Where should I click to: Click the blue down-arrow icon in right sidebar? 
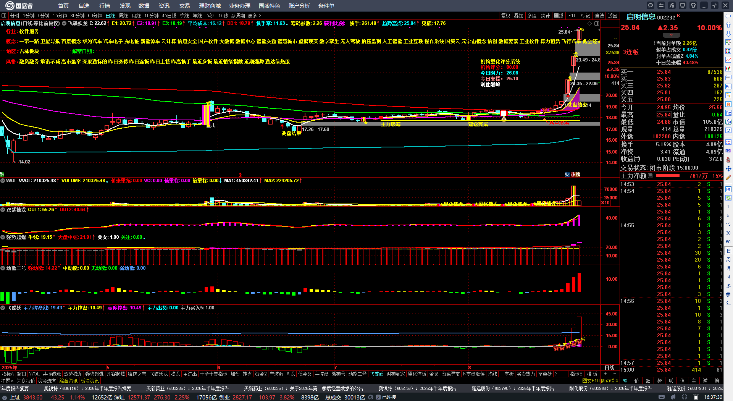pos(728,34)
